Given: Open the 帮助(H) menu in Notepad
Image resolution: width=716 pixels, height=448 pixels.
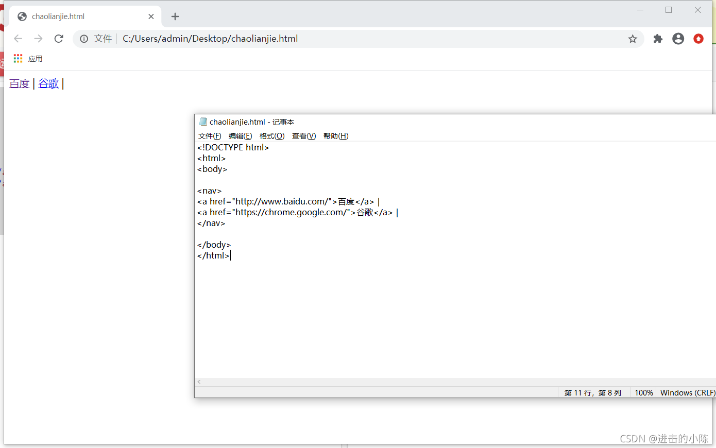Looking at the screenshot, I should [336, 136].
